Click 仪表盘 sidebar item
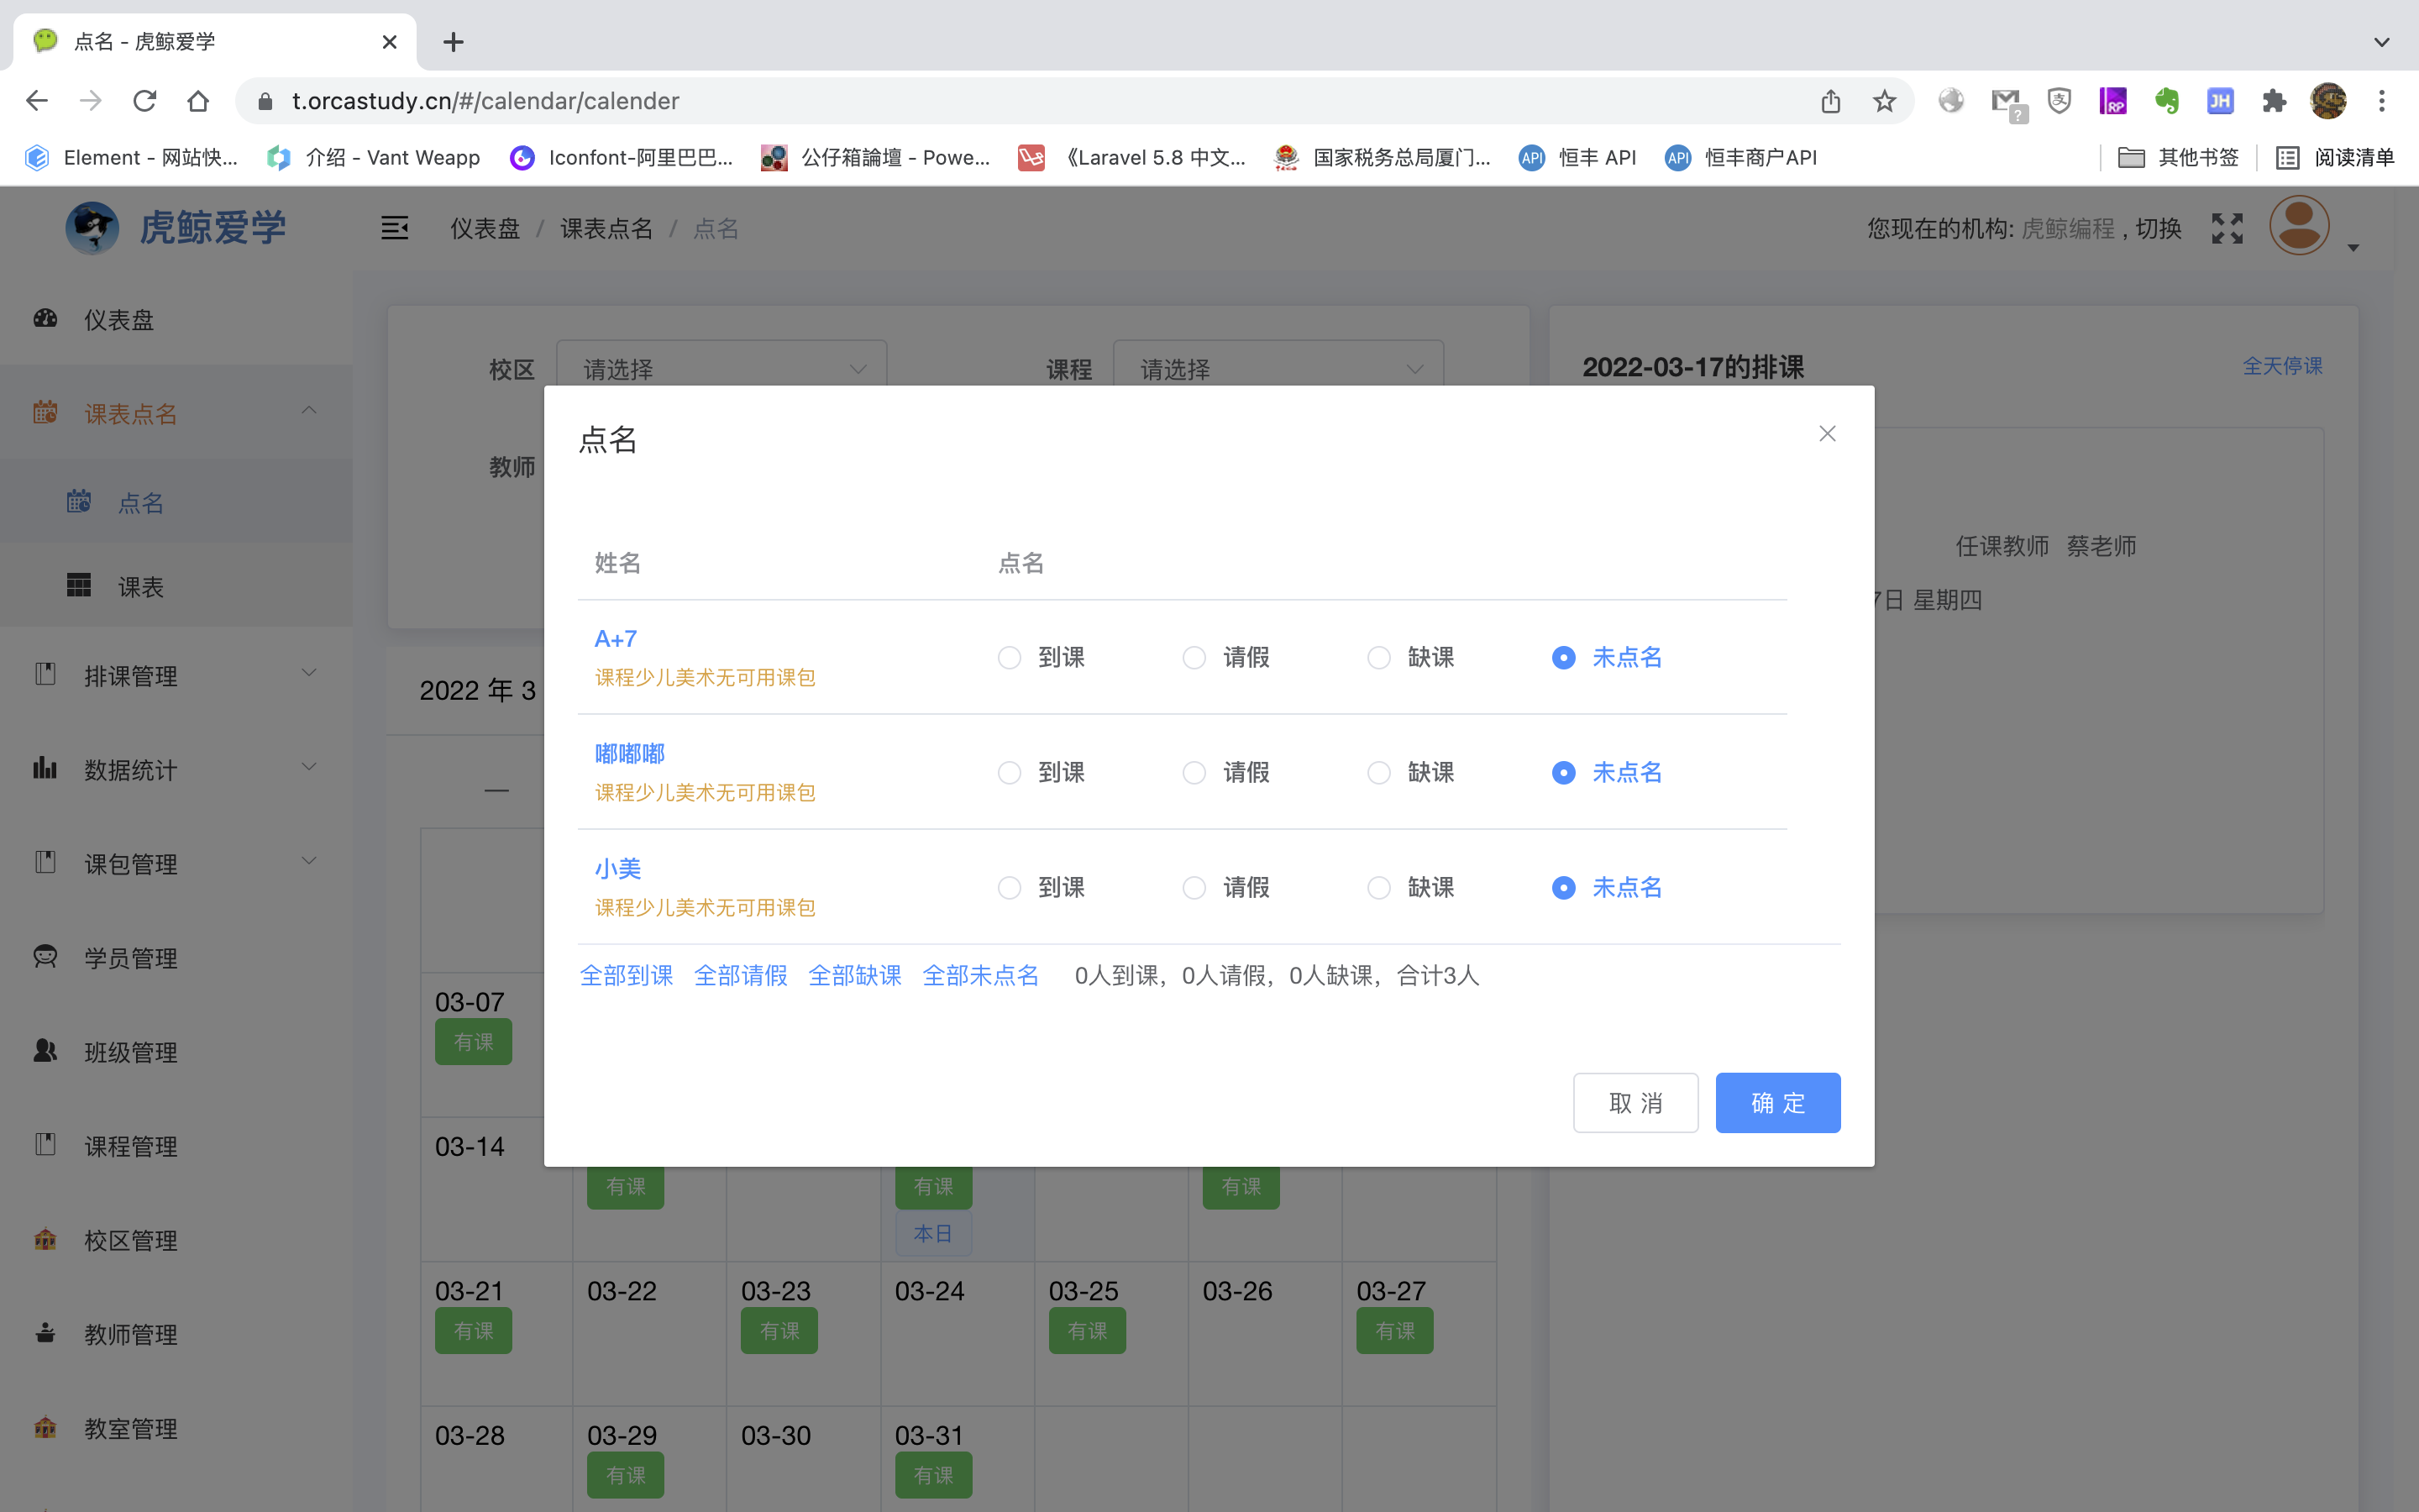 [x=176, y=319]
